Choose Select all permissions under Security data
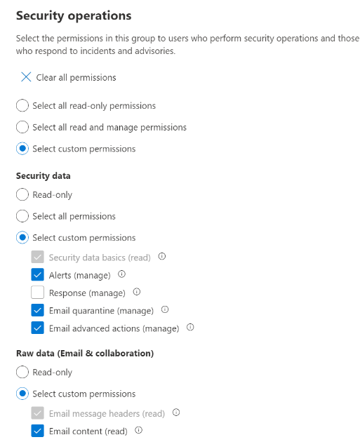The height and width of the screenshot is (442, 360). tap(22, 216)
